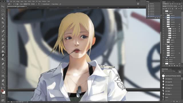Select the GTZ dual Dry brush preset
Image resolution: width=183 pixels, height=103 pixels.
[x=172, y=79]
